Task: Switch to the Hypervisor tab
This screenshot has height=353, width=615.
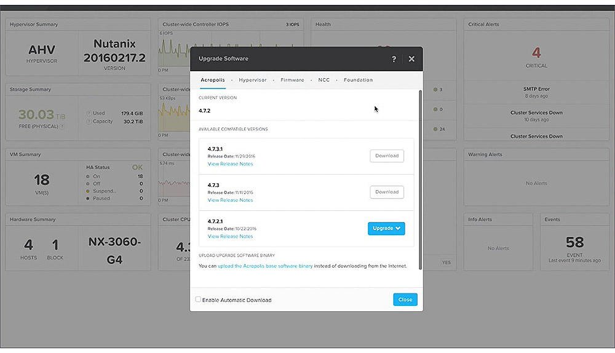Action: 253,80
